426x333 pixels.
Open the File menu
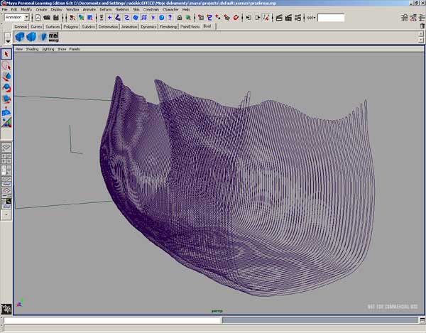(x=5, y=9)
